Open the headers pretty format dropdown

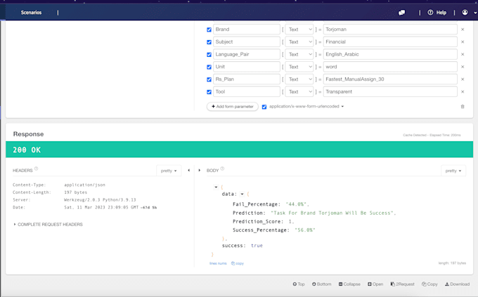tap(169, 171)
